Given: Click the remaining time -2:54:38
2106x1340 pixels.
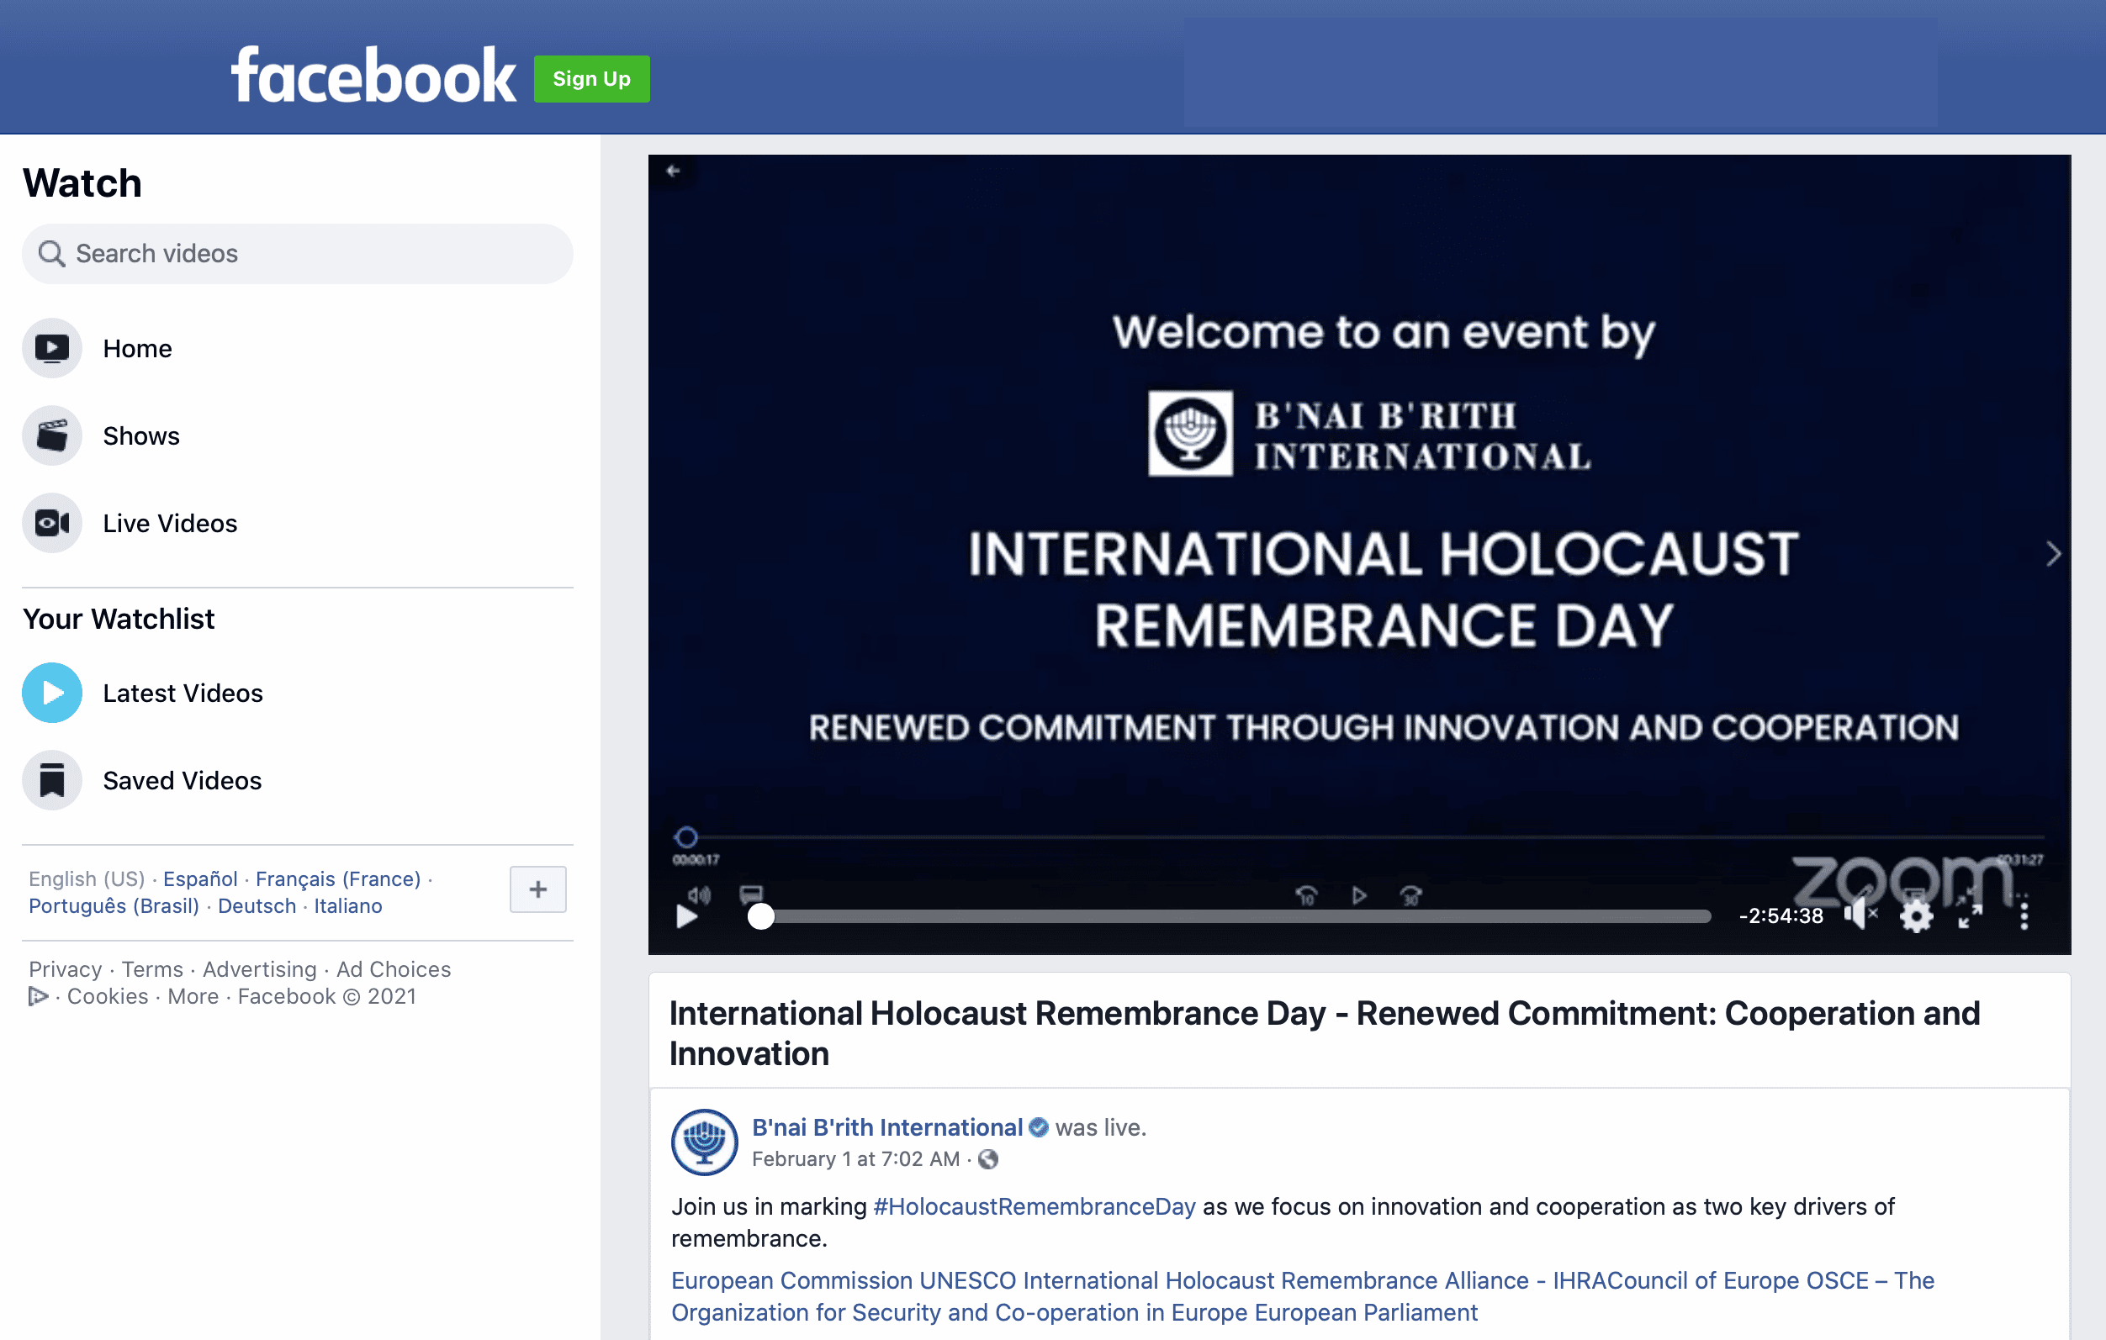Looking at the screenshot, I should 1781,916.
